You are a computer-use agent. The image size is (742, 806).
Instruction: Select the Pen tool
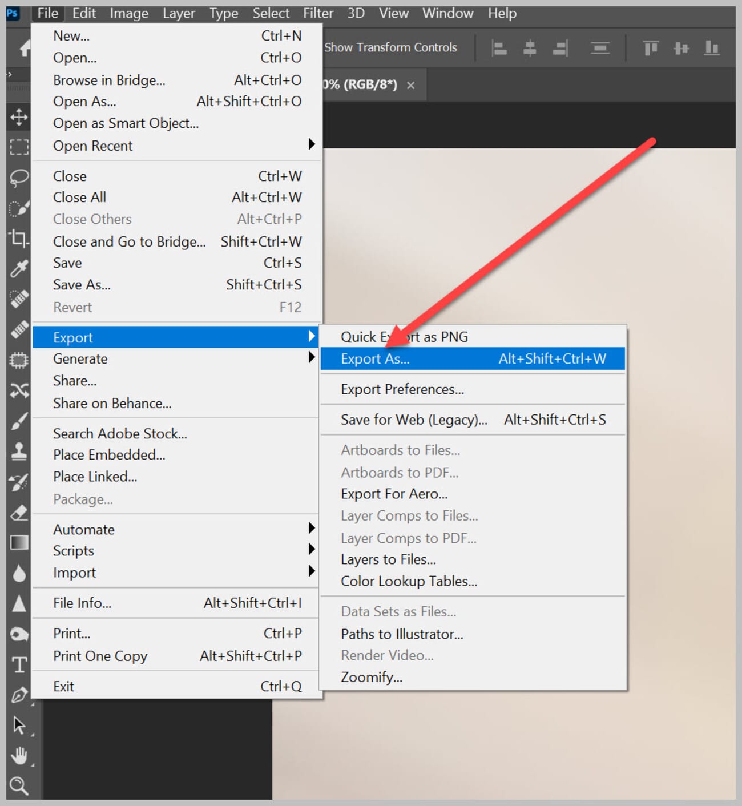pyautogui.click(x=19, y=694)
